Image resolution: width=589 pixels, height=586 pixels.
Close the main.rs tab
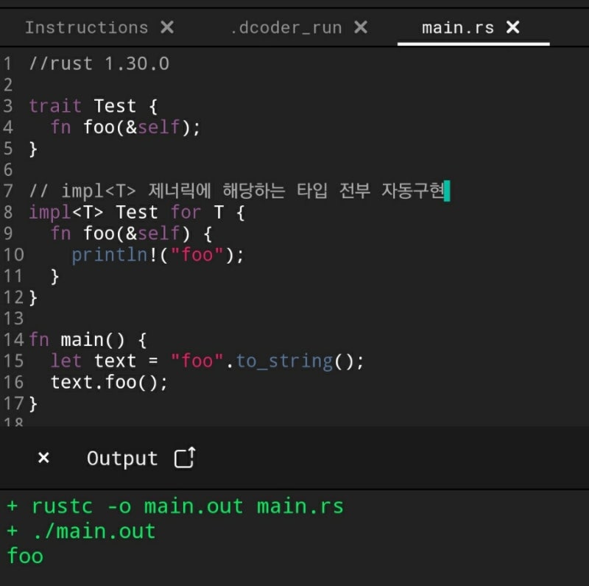click(513, 27)
